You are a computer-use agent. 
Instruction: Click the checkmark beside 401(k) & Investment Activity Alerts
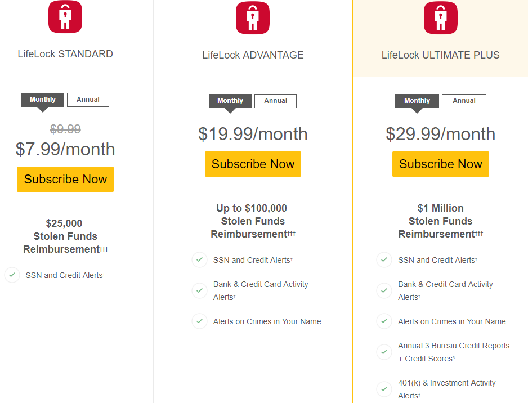coord(384,389)
